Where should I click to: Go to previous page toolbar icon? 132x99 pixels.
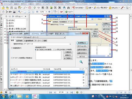(47, 8)
